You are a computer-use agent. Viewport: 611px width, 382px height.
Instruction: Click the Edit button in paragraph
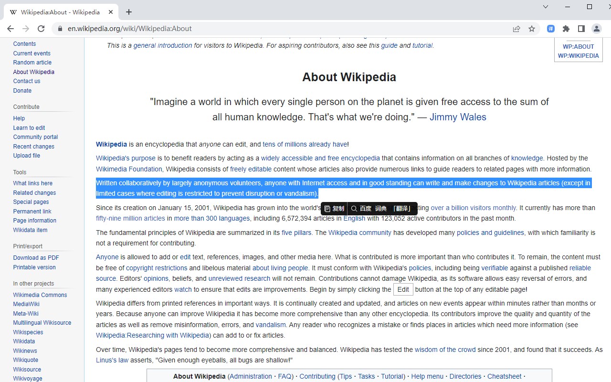click(403, 289)
